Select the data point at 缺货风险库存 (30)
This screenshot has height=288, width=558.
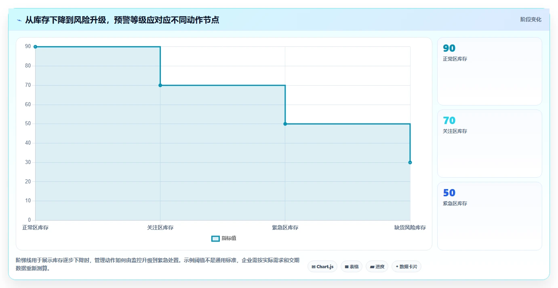point(410,162)
